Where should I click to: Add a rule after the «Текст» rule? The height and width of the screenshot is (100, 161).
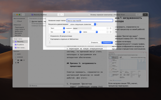[111, 28]
